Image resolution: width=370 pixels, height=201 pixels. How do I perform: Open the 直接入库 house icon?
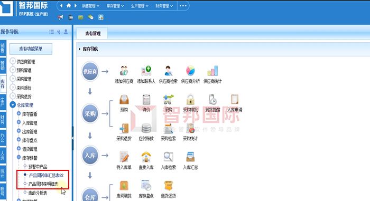(x=146, y=157)
